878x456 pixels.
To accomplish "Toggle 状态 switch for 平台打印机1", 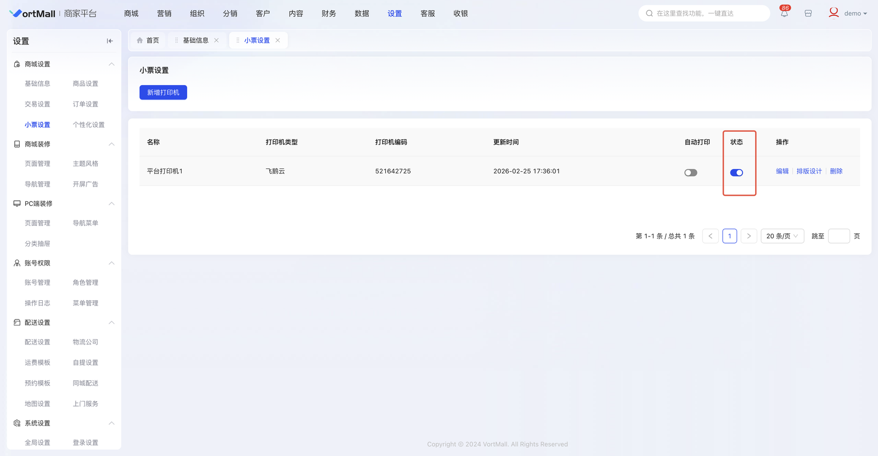I will pos(736,173).
